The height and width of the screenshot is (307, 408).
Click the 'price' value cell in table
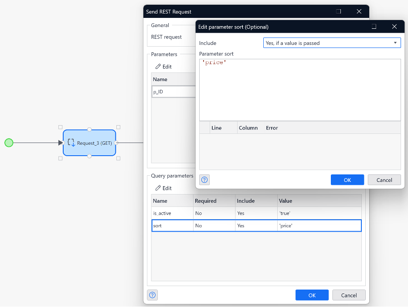(319, 226)
